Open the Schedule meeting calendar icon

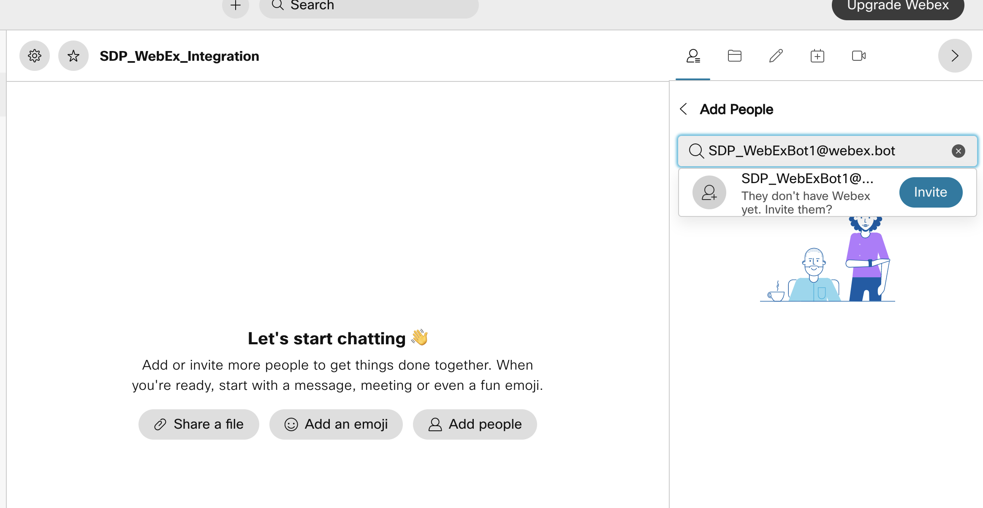[x=817, y=56]
